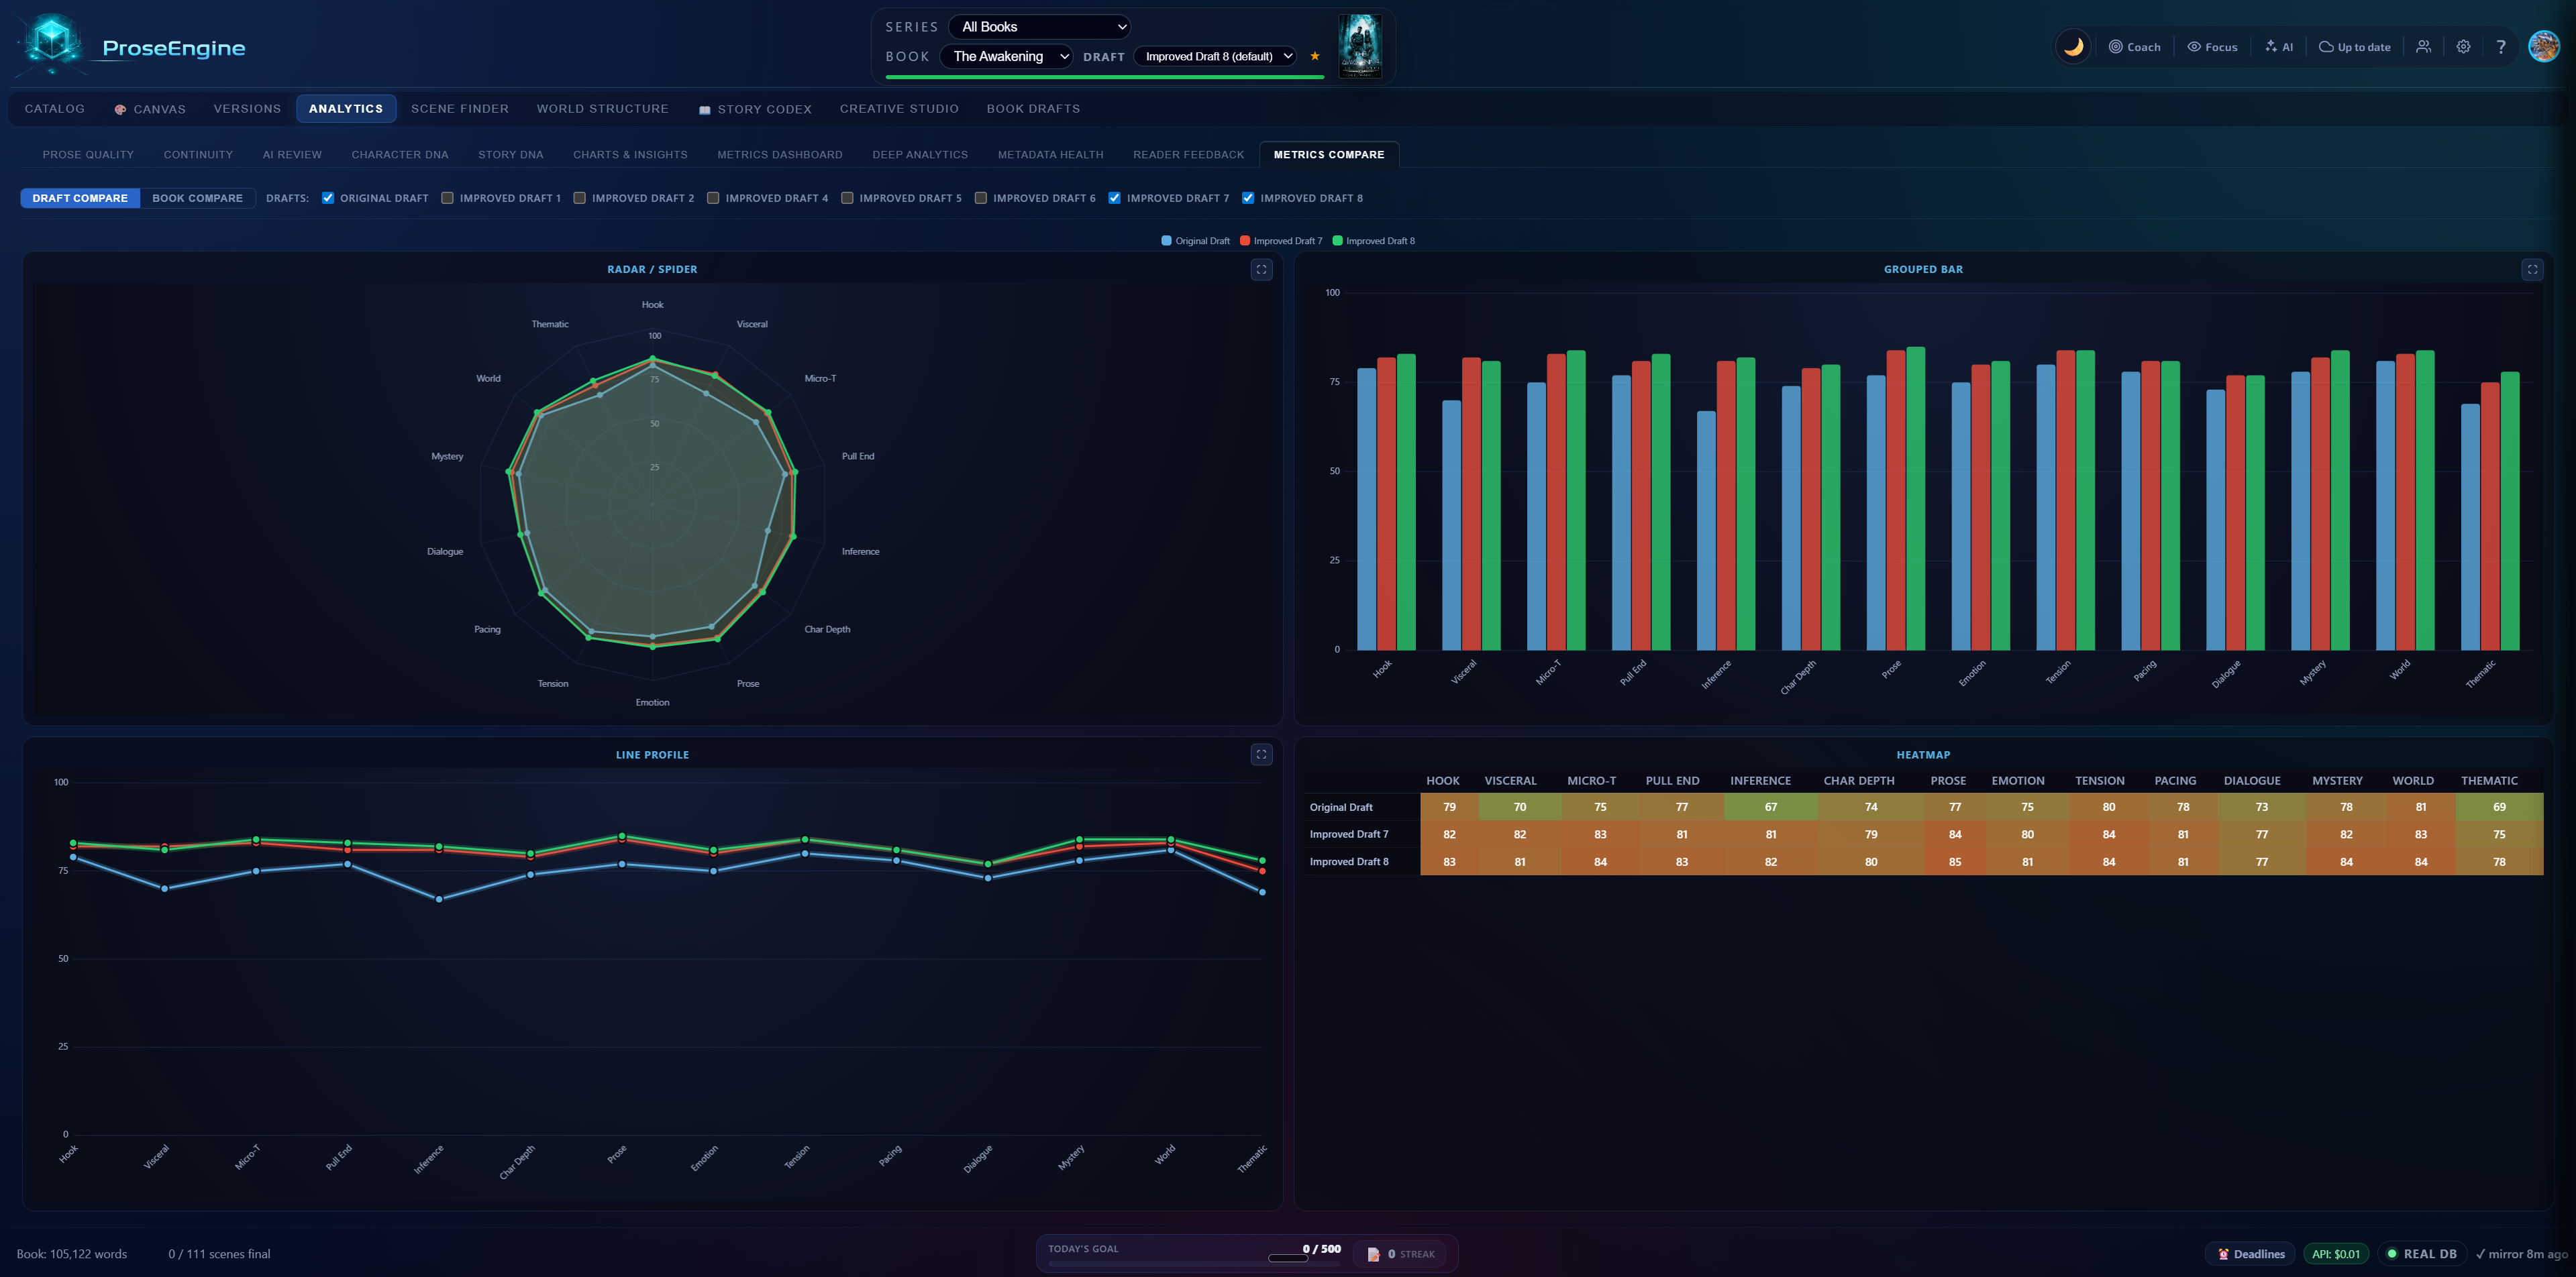2576x1277 pixels.
Task: Change draft via the Improved Draft 8 dropdown
Action: click(x=1215, y=56)
